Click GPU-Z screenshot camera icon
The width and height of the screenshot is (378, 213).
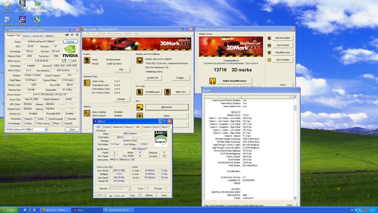[67, 35]
